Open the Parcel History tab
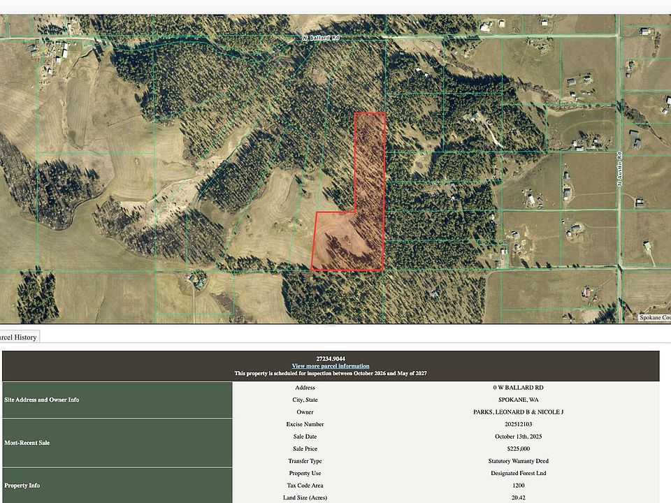Viewport: 671px width, 503px height. pos(20,337)
